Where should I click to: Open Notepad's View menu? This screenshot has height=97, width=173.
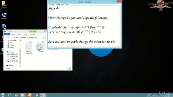[x=63, y=5]
